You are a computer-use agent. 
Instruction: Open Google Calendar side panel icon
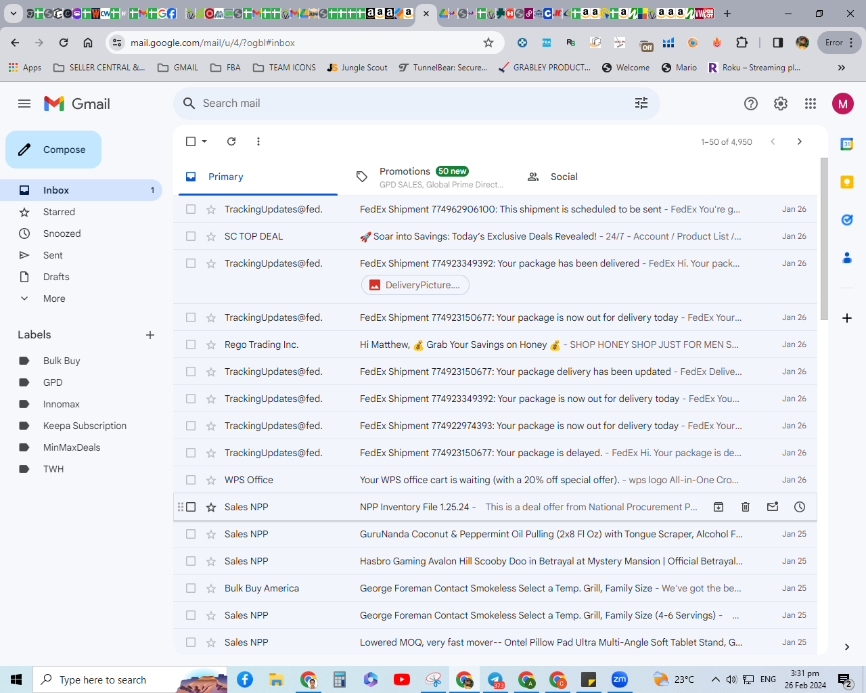pyautogui.click(x=847, y=144)
